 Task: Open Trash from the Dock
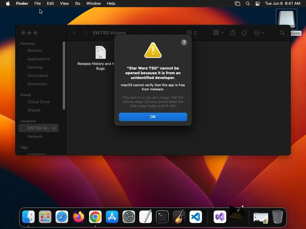click(x=278, y=217)
